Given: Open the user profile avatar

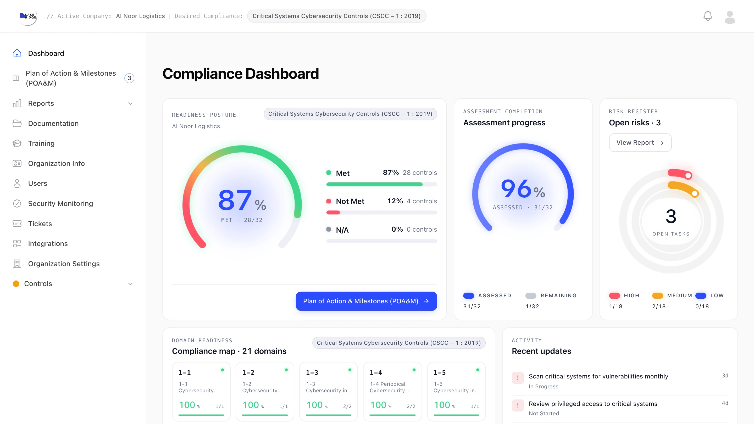Looking at the screenshot, I should tap(729, 17).
